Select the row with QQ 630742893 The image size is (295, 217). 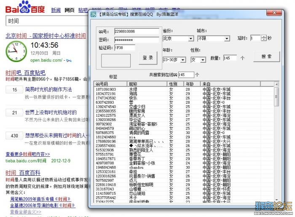tap(183, 102)
